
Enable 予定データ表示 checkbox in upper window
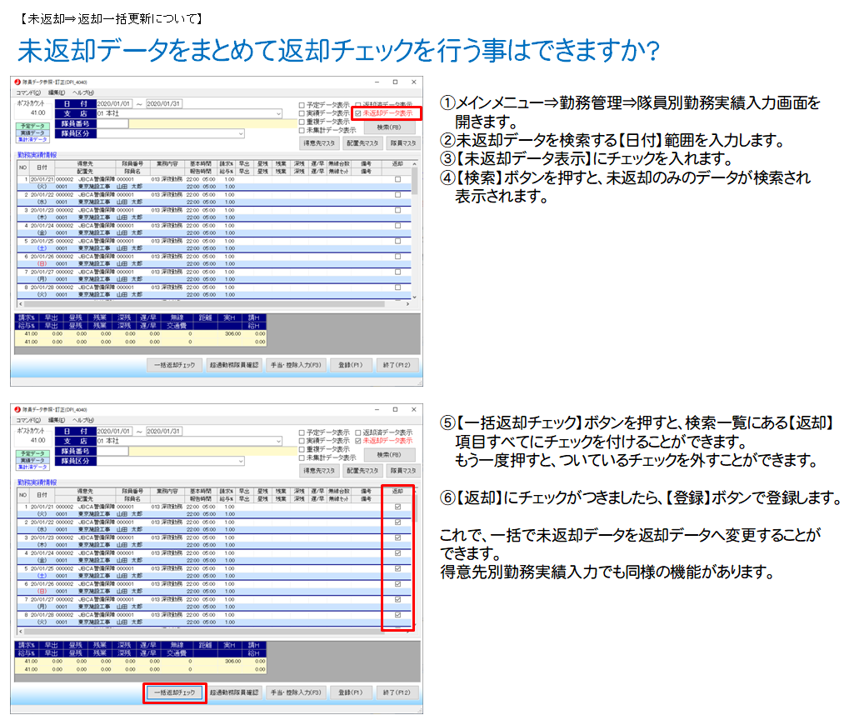[302, 104]
